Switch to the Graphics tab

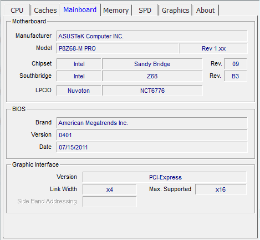click(175, 11)
